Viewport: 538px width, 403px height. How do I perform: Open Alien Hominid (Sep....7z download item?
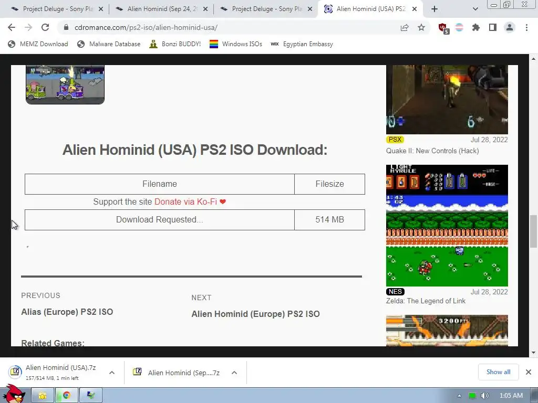[x=176, y=373]
